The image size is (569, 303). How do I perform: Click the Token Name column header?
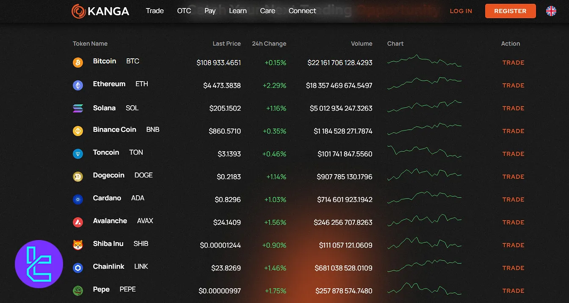(x=90, y=44)
